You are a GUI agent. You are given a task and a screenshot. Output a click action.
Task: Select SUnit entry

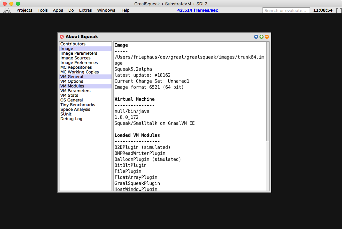[85, 114]
